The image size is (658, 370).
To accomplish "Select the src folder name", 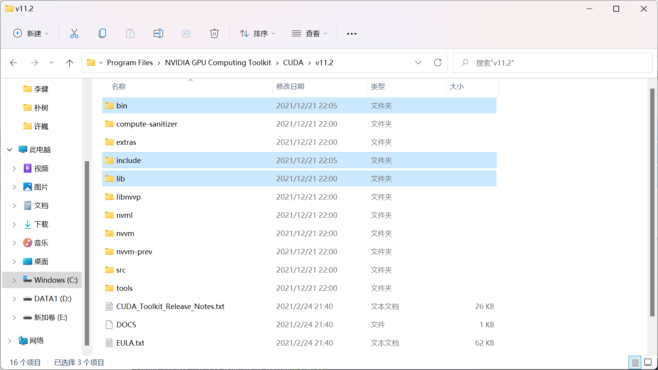I will pyautogui.click(x=121, y=270).
